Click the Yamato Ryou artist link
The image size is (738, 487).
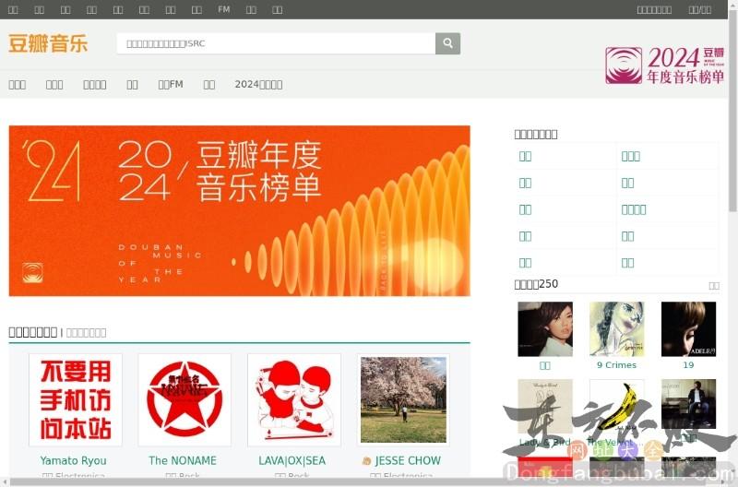point(73,460)
